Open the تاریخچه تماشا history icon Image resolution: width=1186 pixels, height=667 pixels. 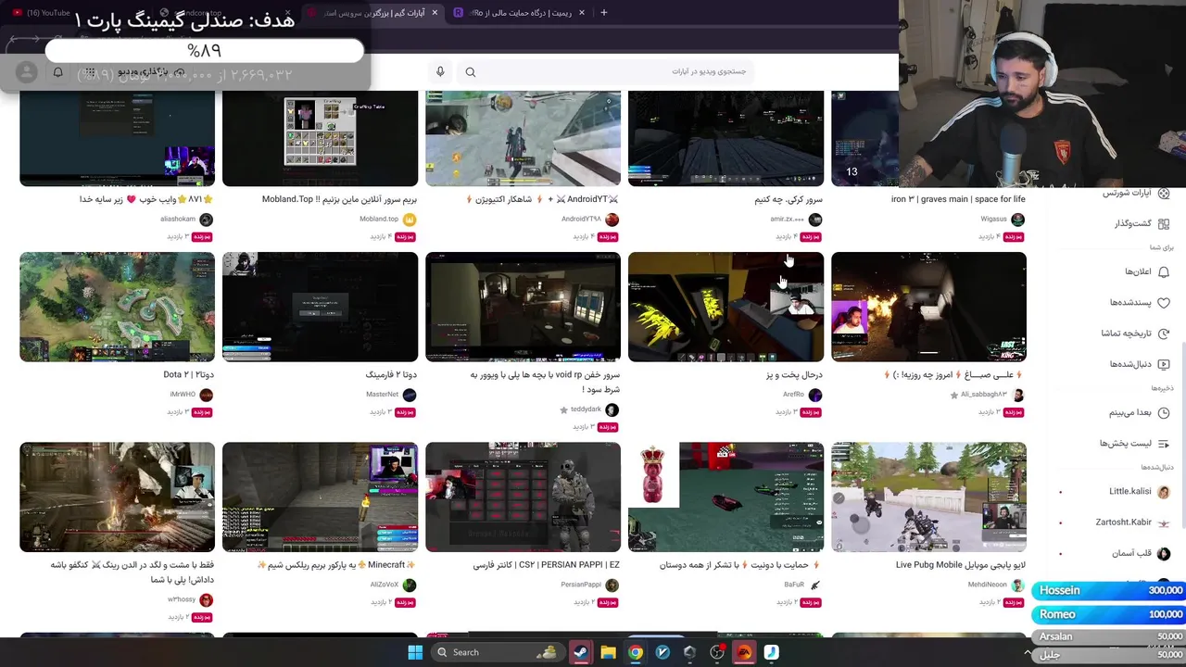(x=1164, y=333)
